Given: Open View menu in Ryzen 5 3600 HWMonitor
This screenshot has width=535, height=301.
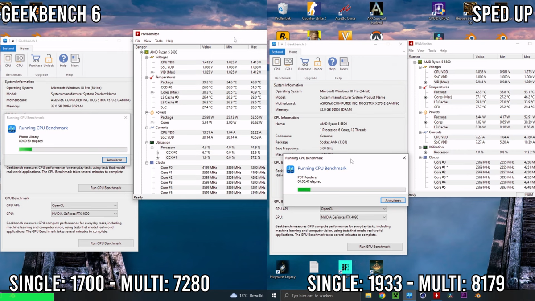Looking at the screenshot, I should pos(147,41).
